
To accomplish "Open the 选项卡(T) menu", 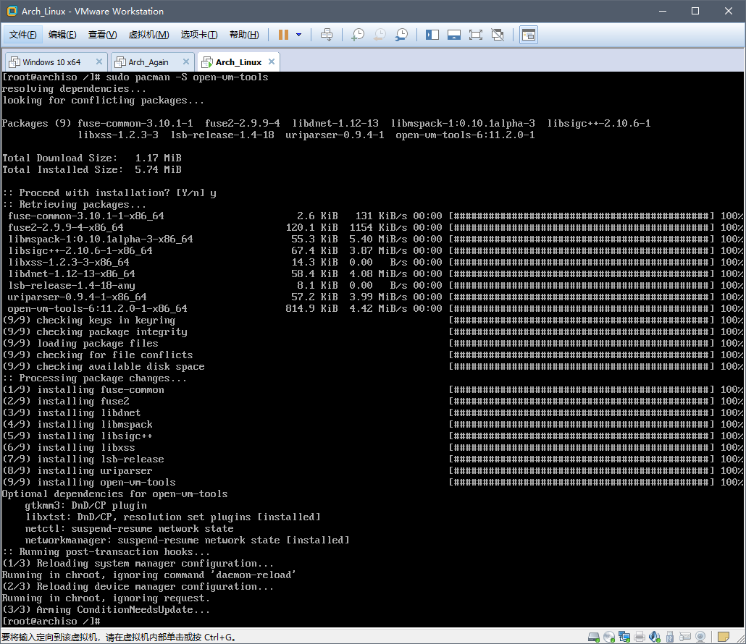I will tap(199, 35).
